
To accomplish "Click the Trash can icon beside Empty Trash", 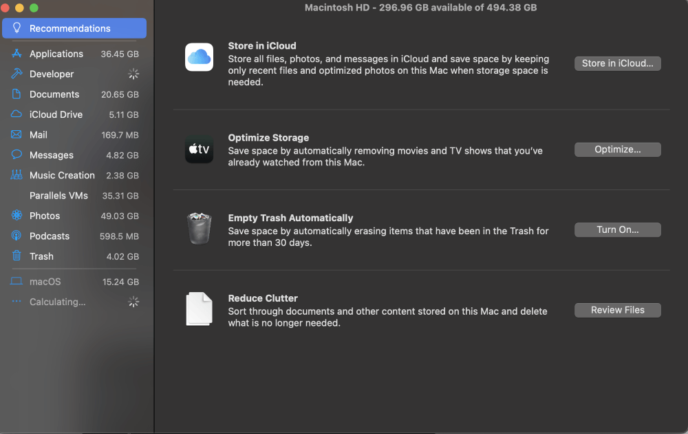I will click(199, 228).
